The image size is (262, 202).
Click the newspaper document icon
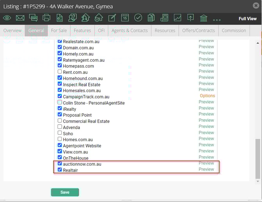[164, 18]
